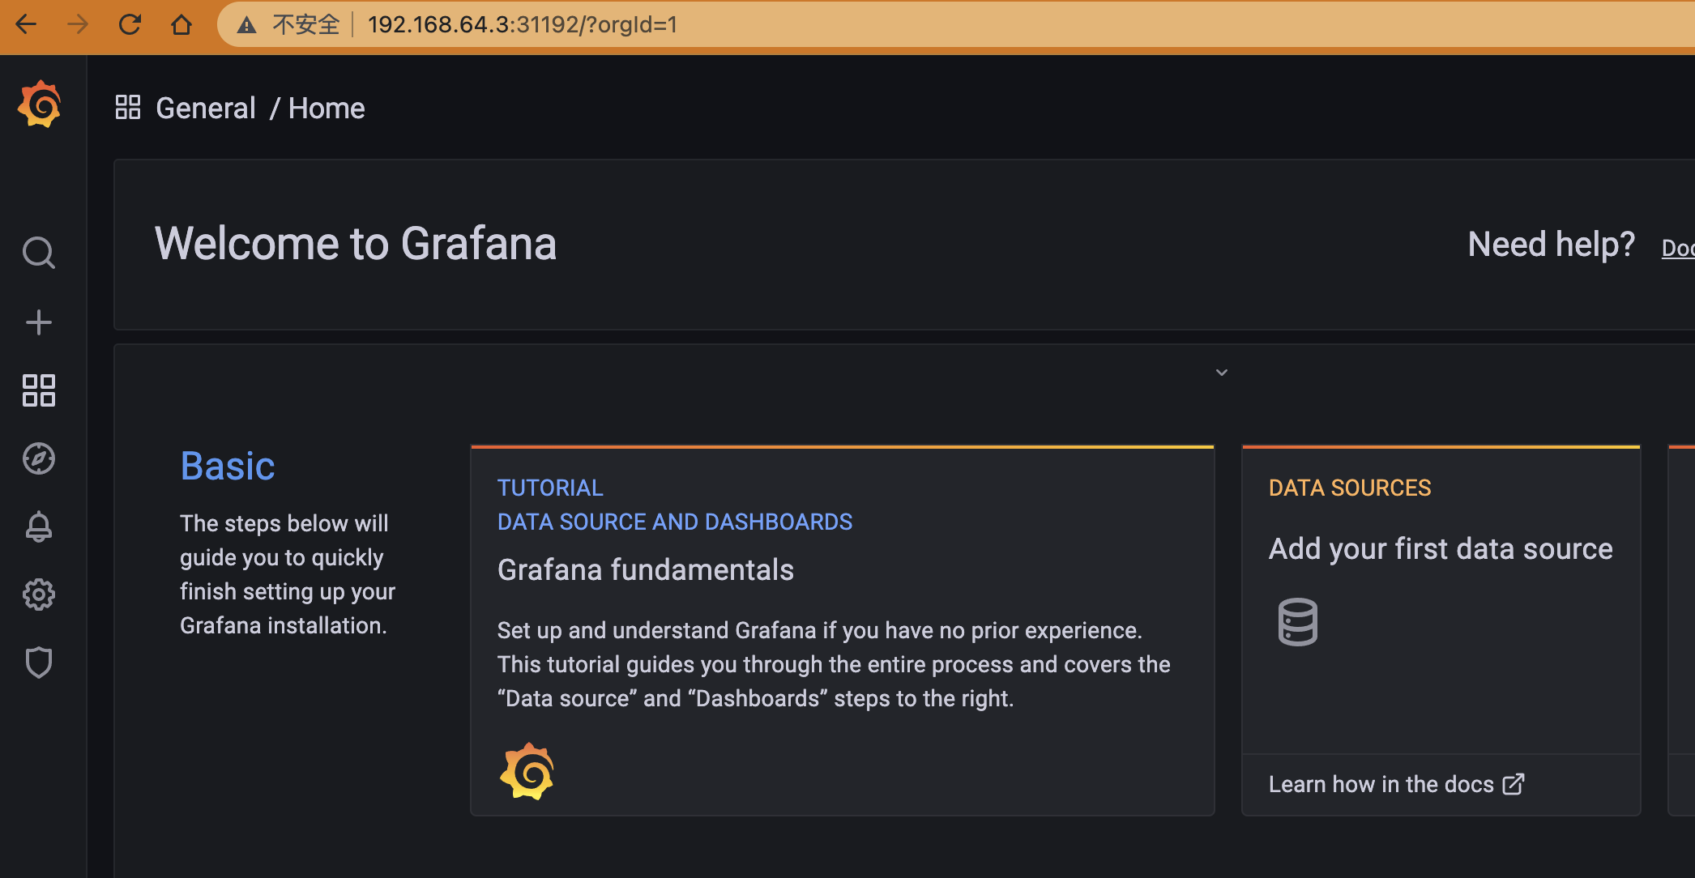Open the Grafana home via logo icon
Screen dimensions: 1695x878
click(39, 104)
